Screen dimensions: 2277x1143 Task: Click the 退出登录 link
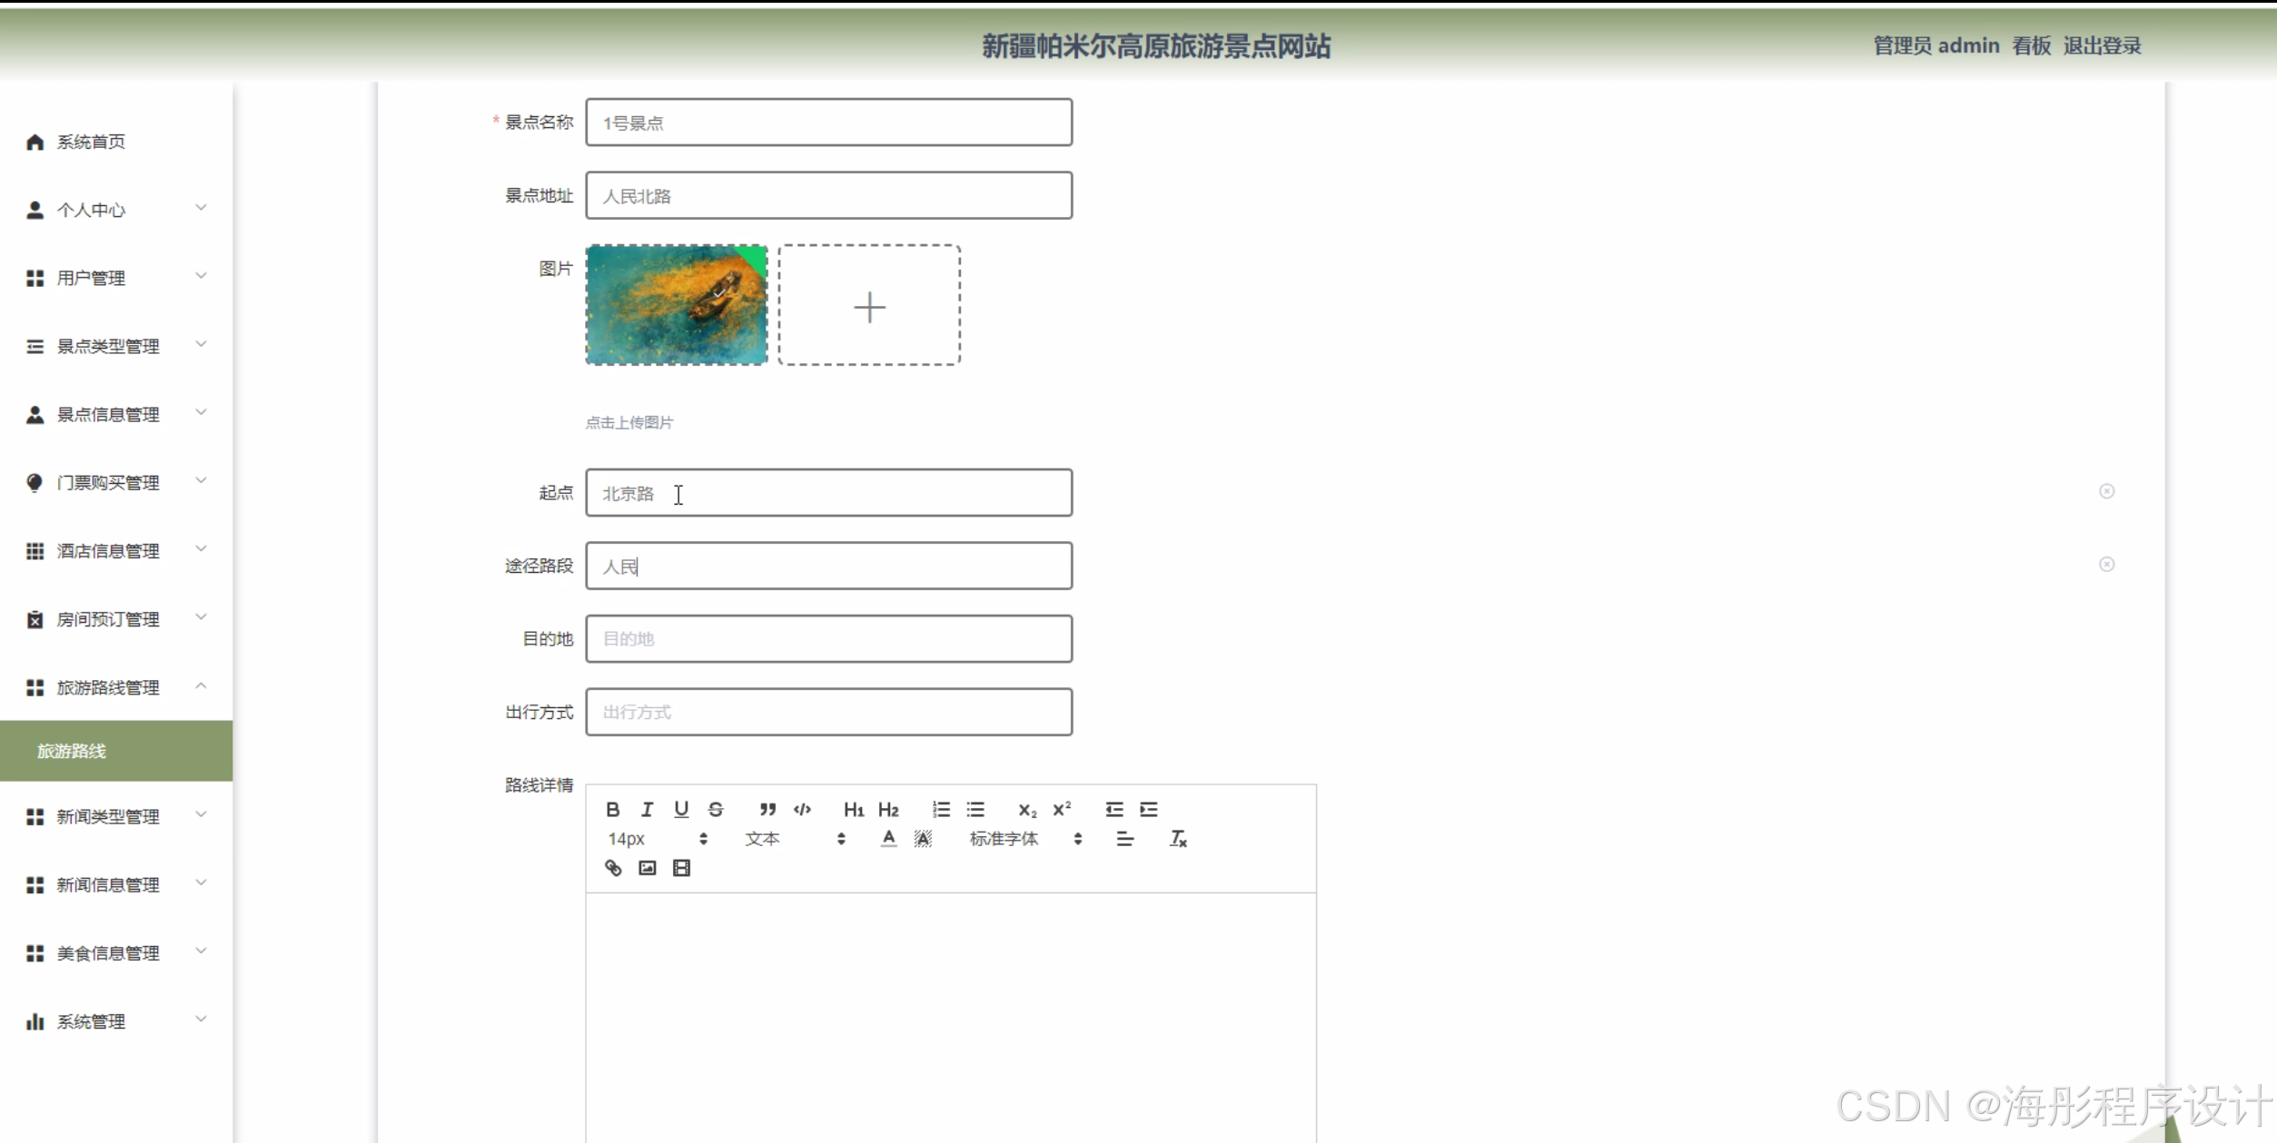(x=2102, y=45)
